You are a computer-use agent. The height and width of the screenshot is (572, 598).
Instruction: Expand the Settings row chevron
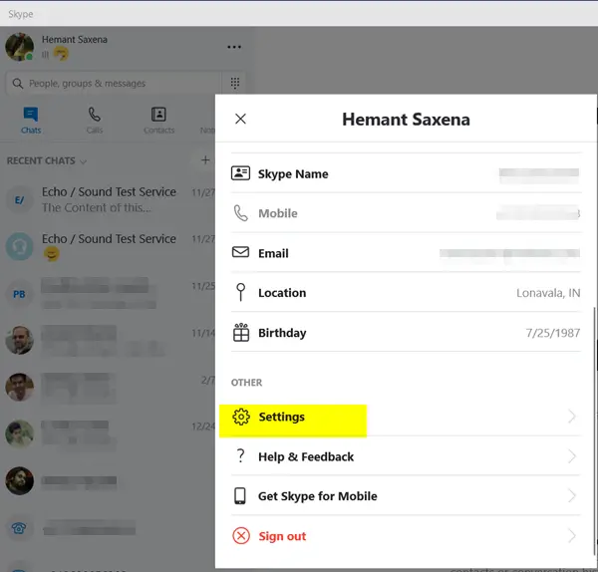click(x=572, y=417)
